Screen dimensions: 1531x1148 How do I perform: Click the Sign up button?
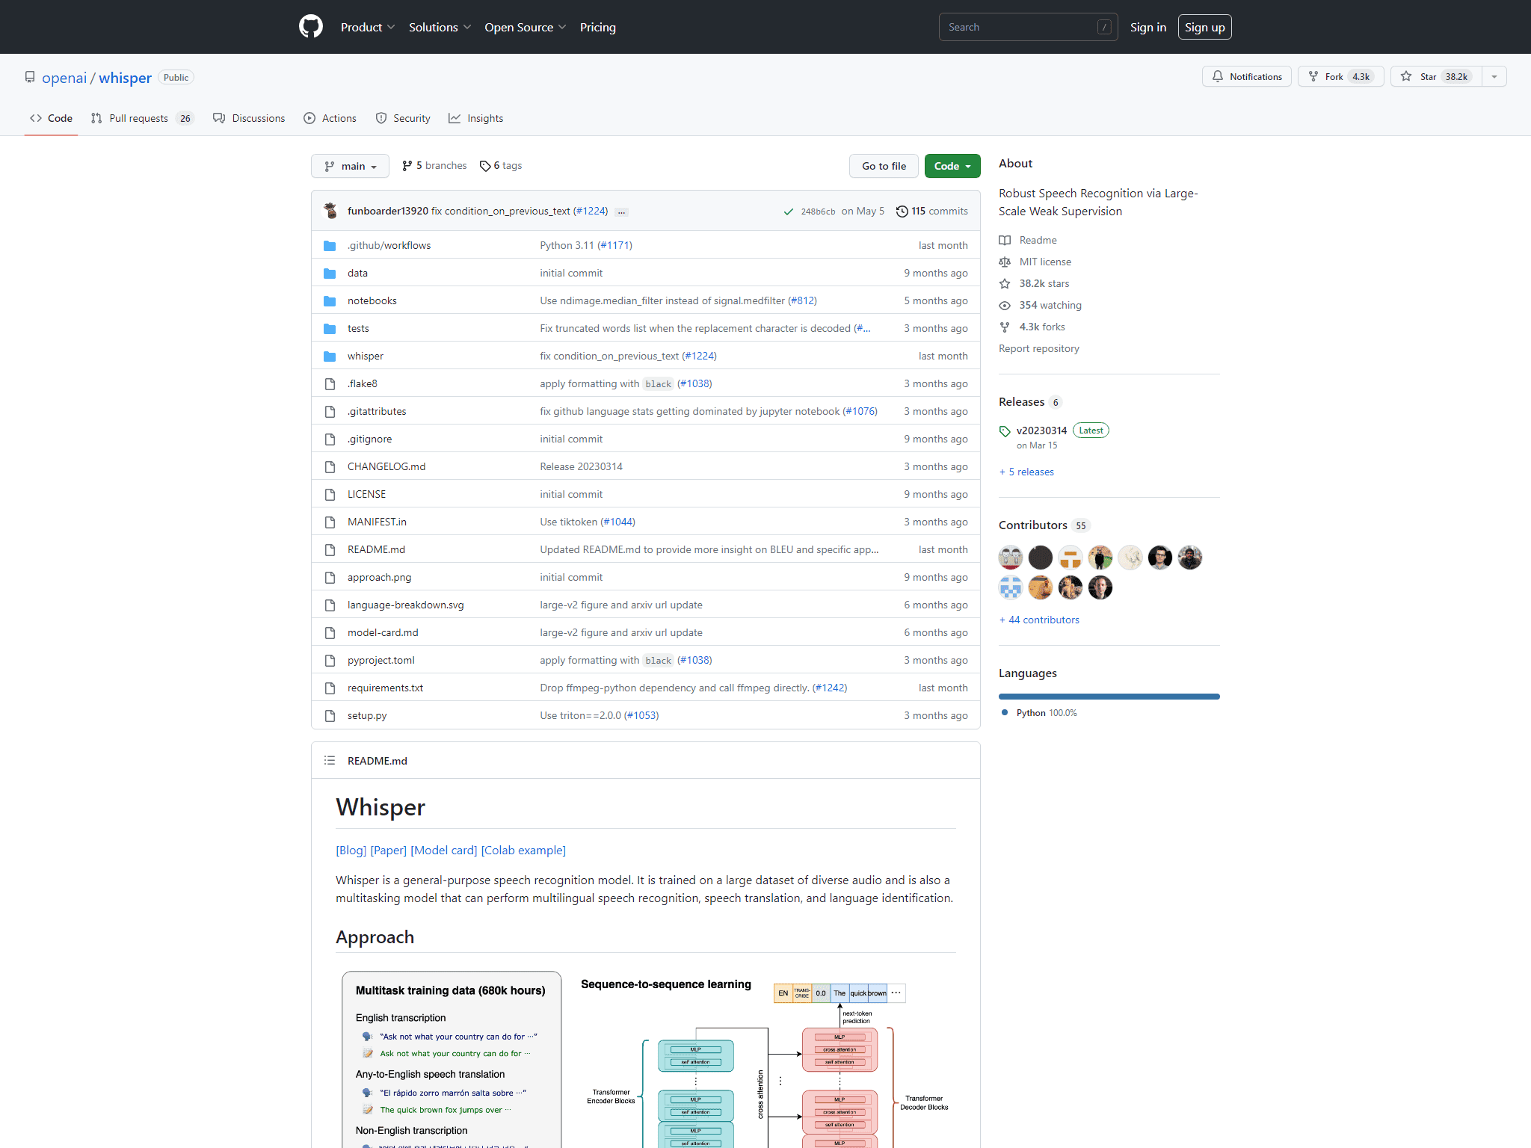(x=1205, y=27)
